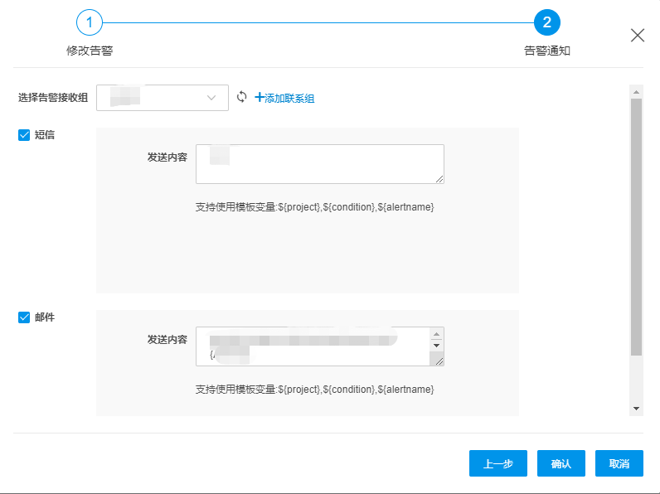Click resize handle of 邮件 text area
Viewport: 660px width, 494px height.
click(439, 361)
